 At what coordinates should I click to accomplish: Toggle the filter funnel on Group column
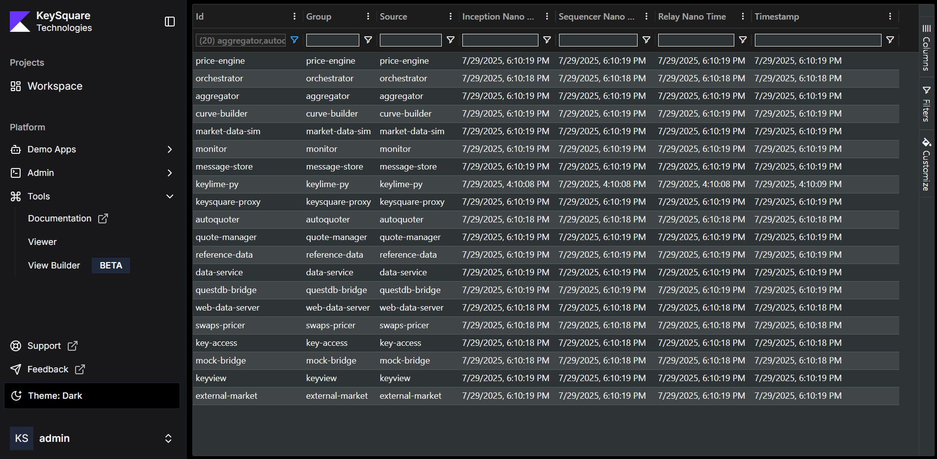pyautogui.click(x=368, y=40)
